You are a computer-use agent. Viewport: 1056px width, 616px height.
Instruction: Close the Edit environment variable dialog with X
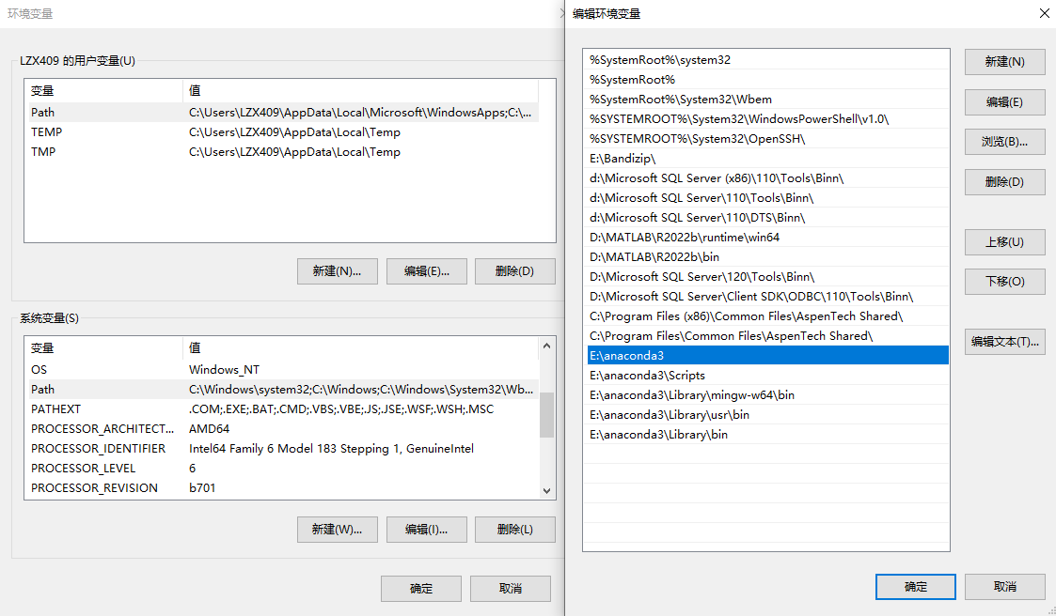pyautogui.click(x=1045, y=13)
